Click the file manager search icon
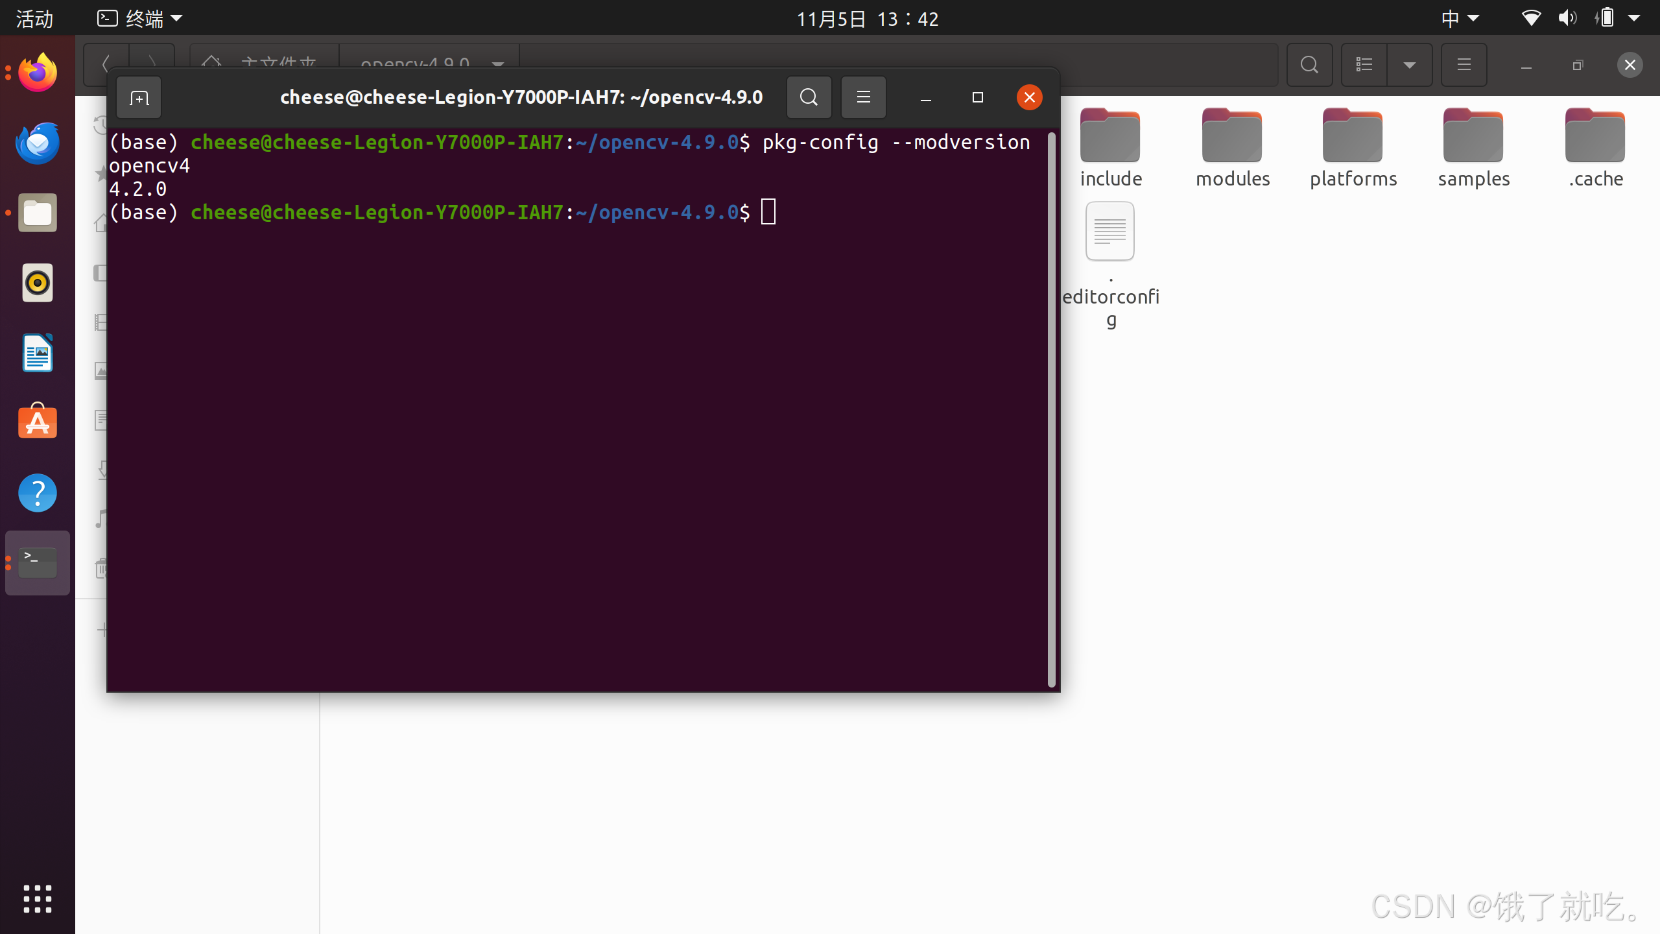1660x934 pixels. [x=1309, y=65]
